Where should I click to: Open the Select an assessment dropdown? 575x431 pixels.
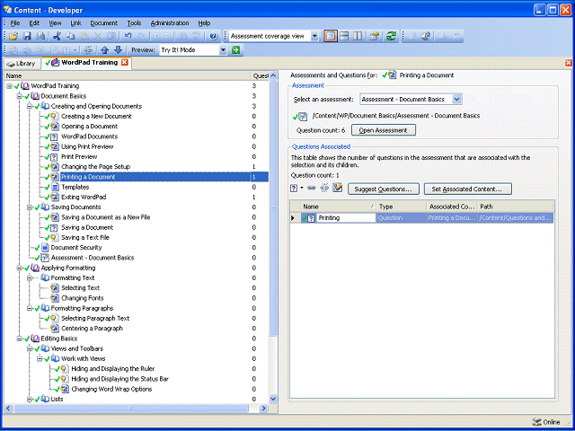point(456,99)
